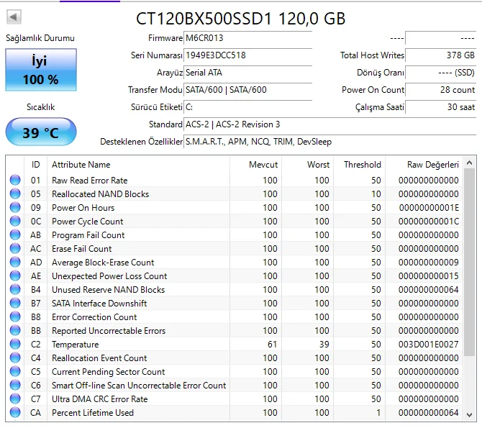Screen dimensions: 482x428
Task: Select the Percent Lifetime Used row name
Action: (x=93, y=413)
